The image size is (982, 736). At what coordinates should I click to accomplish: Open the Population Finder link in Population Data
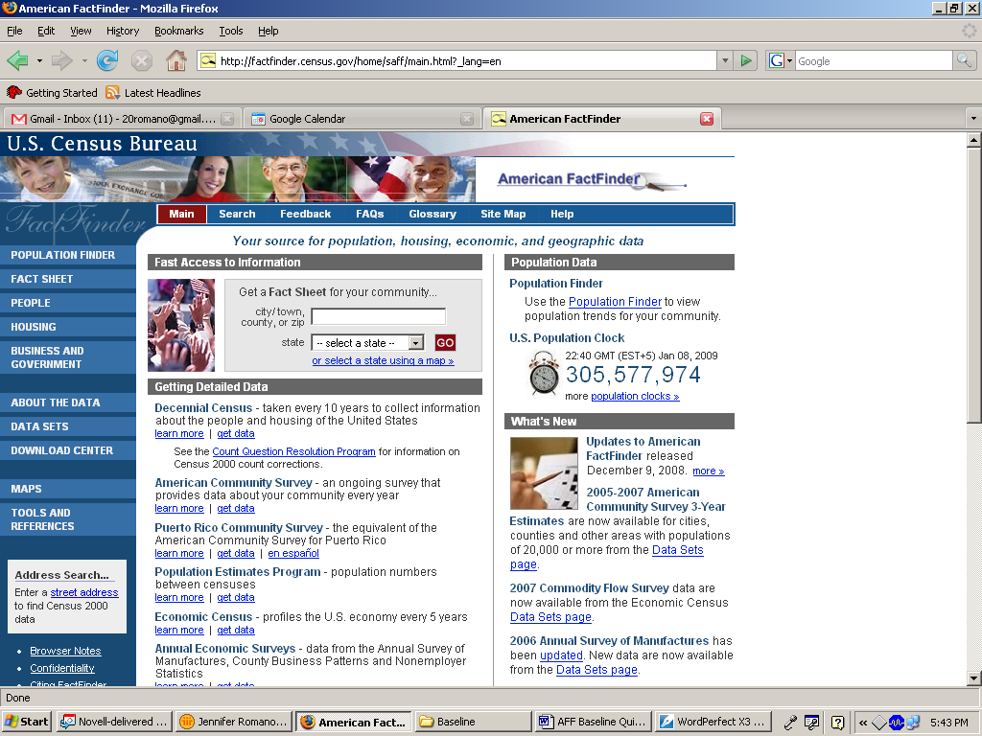pyautogui.click(x=615, y=302)
